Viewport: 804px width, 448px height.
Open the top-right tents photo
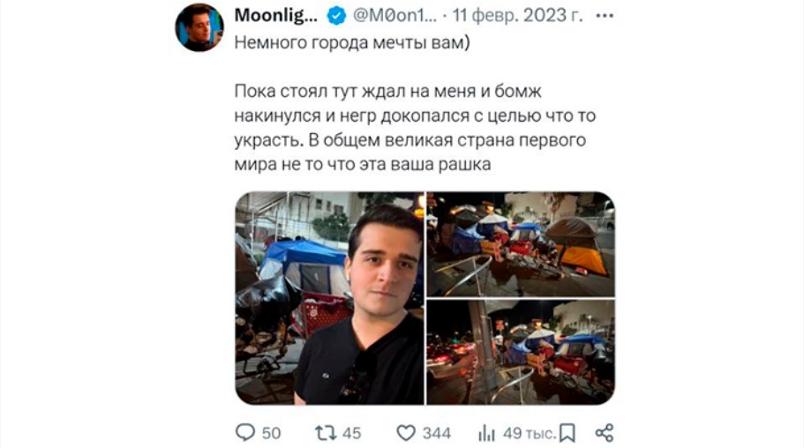coord(521,244)
